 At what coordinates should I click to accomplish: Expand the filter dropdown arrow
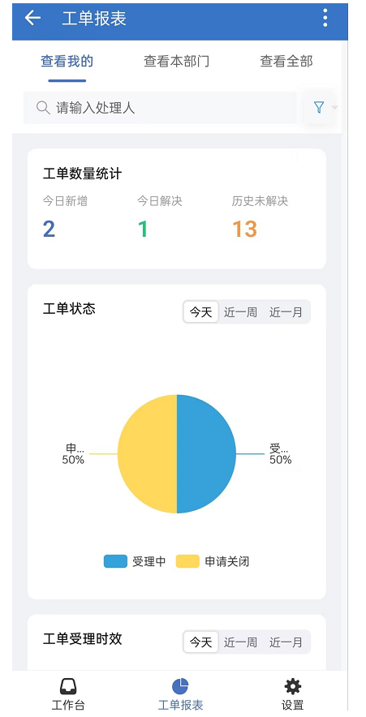(335, 107)
